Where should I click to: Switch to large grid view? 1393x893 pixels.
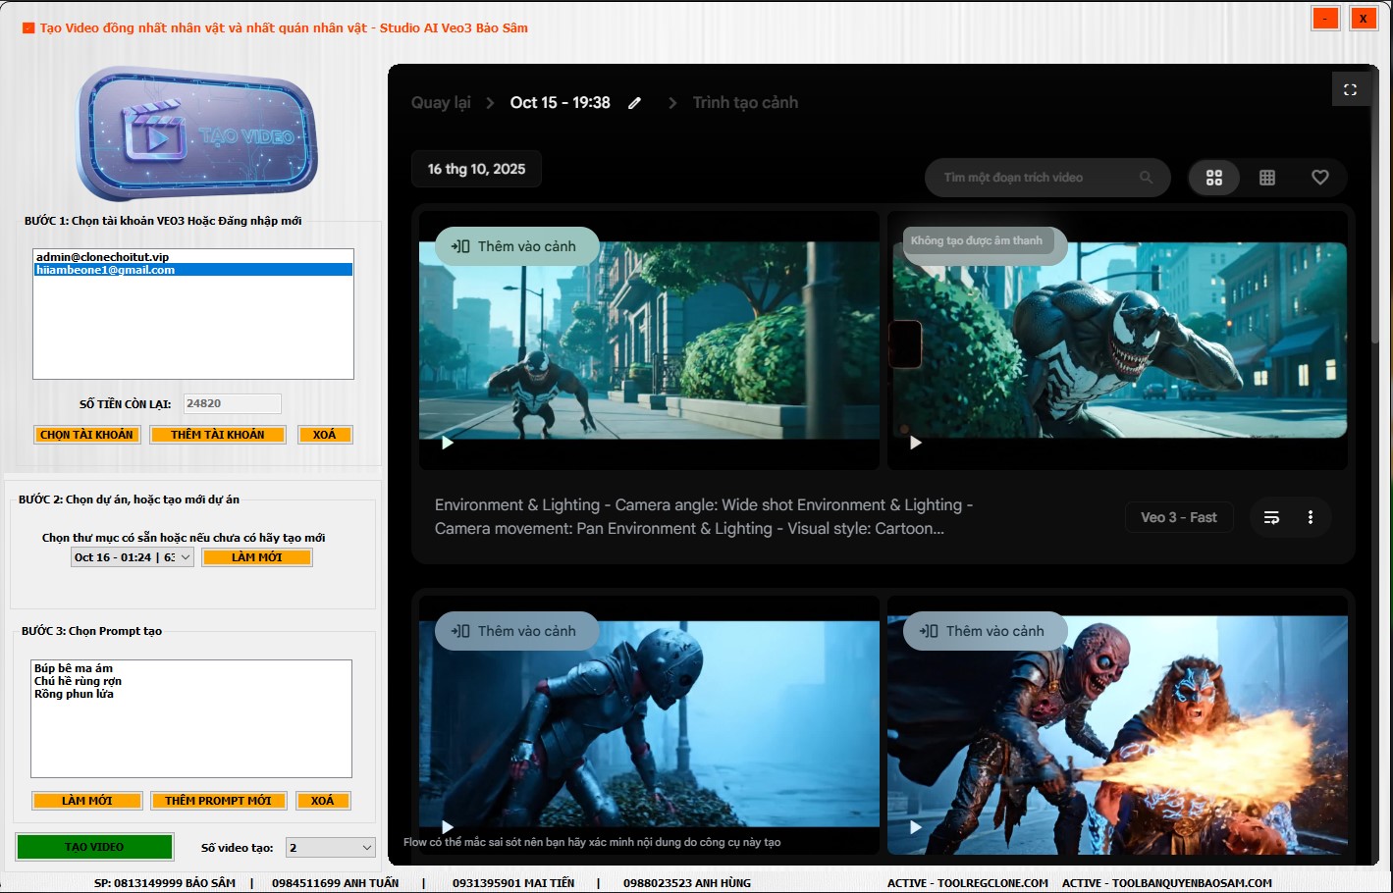1214,178
